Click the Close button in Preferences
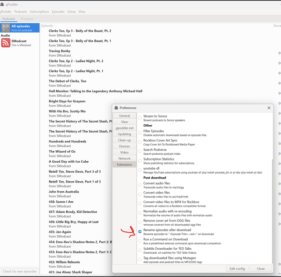Image resolution: width=281 pixels, height=277 pixels. [x=260, y=269]
